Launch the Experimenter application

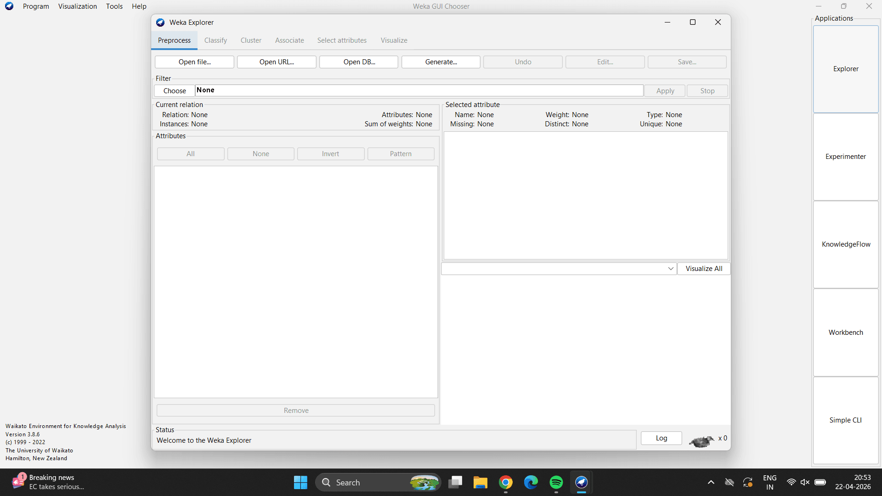click(x=845, y=156)
